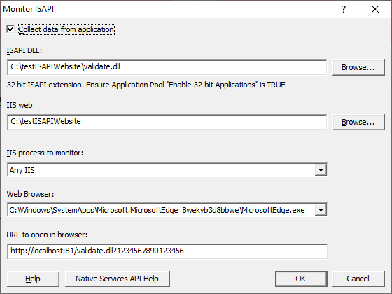Screen dimensions: 392x294
Task: Browse for the ISAPI DLL file
Action: tap(358, 67)
